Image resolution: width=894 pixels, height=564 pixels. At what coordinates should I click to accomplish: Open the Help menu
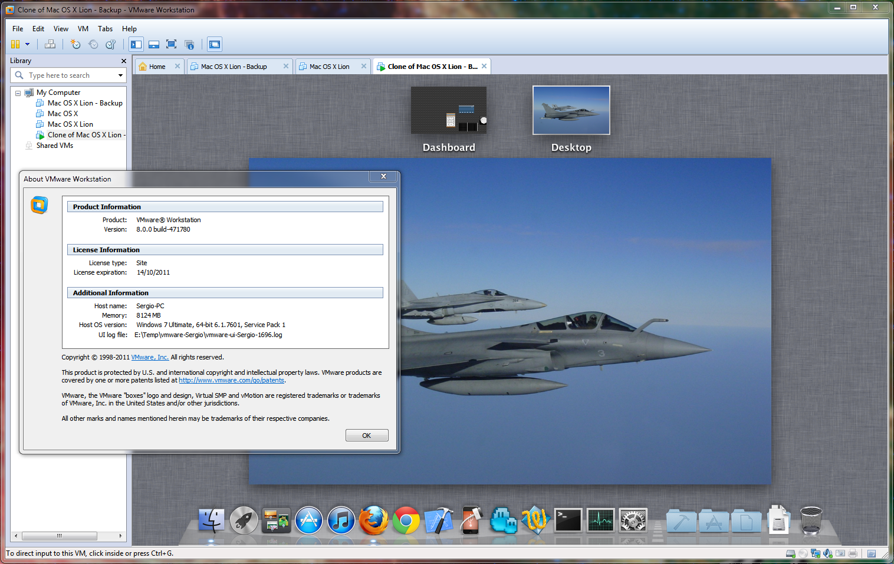(129, 28)
